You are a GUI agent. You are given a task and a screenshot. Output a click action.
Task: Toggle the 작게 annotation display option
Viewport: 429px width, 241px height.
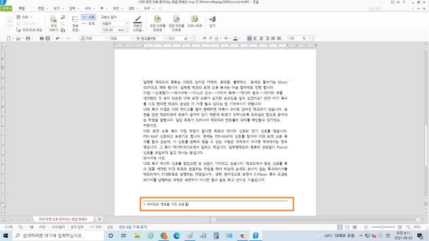coord(88,24)
